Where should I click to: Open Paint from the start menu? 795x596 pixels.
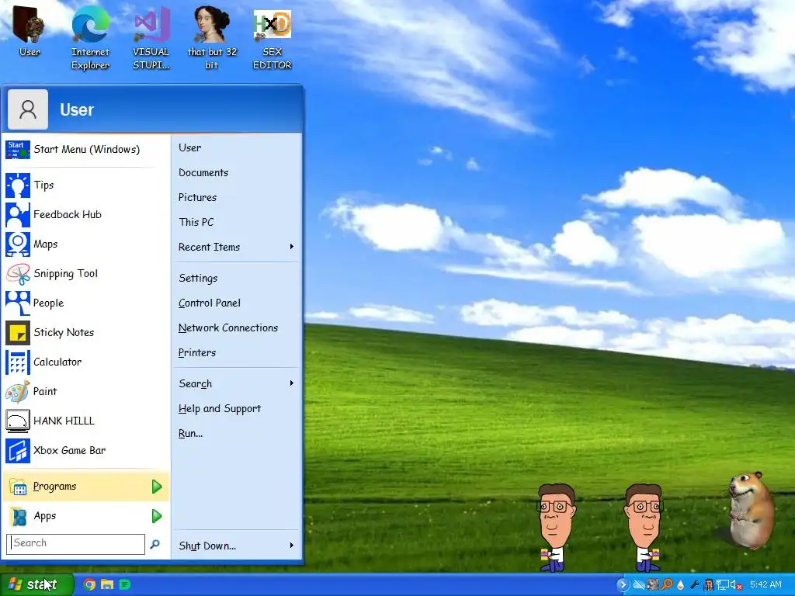(x=85, y=391)
